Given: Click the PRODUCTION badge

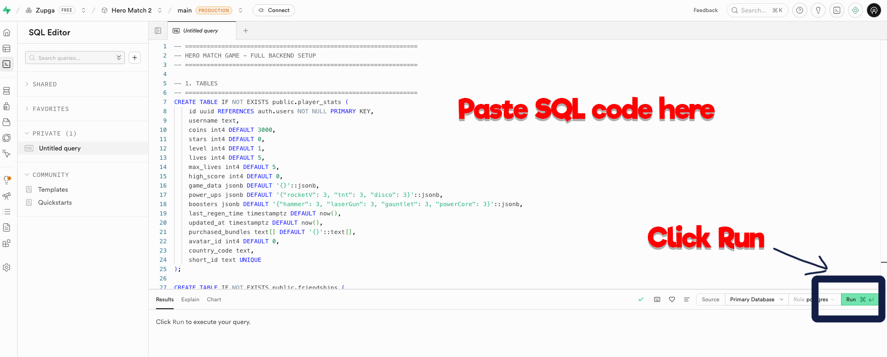Looking at the screenshot, I should tap(214, 10).
